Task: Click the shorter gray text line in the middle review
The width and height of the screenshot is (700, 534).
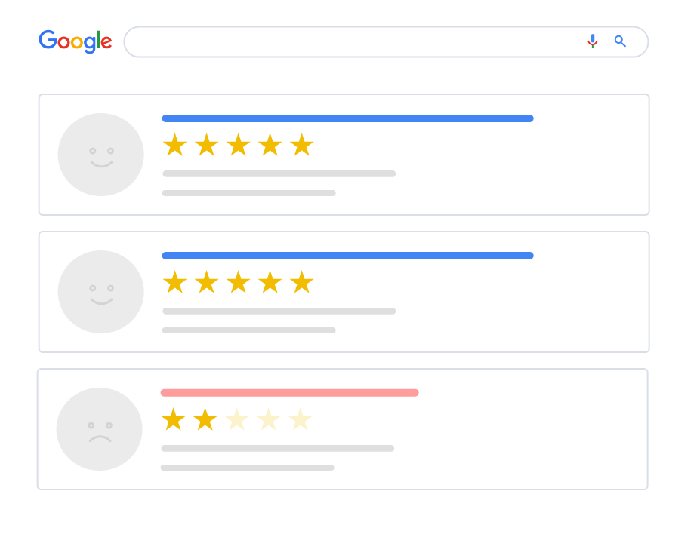Action: [x=248, y=330]
